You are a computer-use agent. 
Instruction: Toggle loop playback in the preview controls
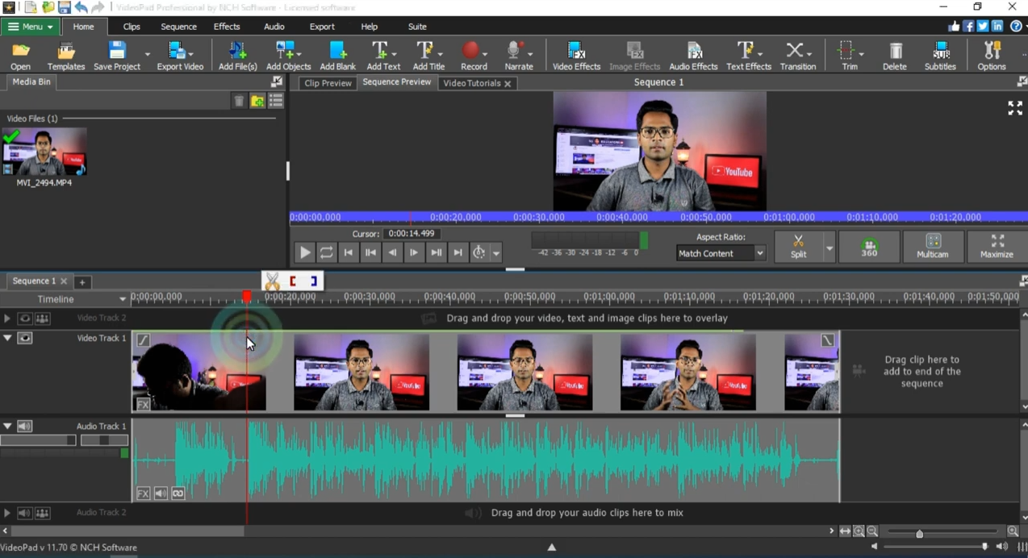(326, 252)
